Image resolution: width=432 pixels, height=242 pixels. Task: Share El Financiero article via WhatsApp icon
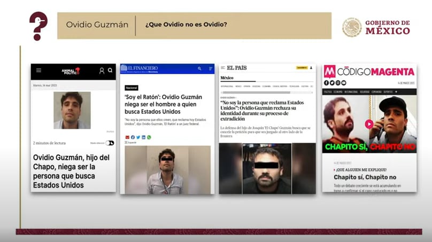tap(149, 137)
